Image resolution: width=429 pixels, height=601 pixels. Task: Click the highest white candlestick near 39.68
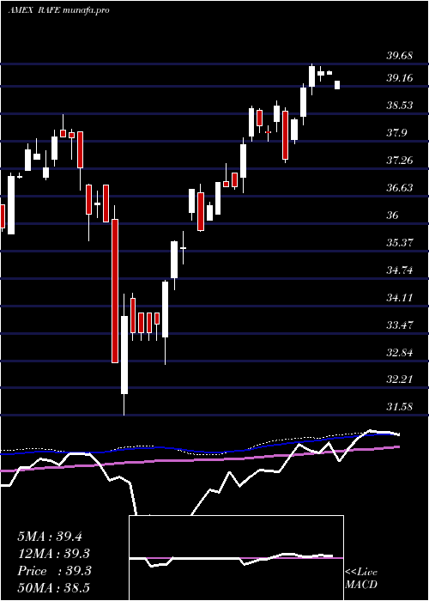point(311,76)
